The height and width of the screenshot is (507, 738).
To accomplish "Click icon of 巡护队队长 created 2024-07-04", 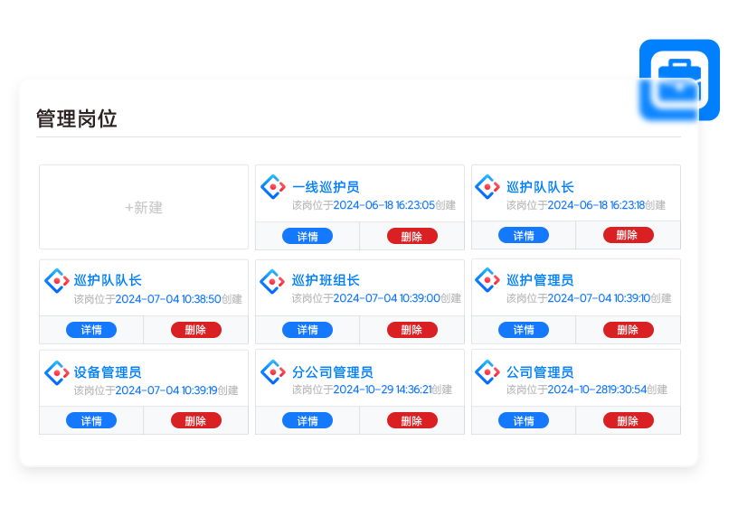I will point(57,280).
